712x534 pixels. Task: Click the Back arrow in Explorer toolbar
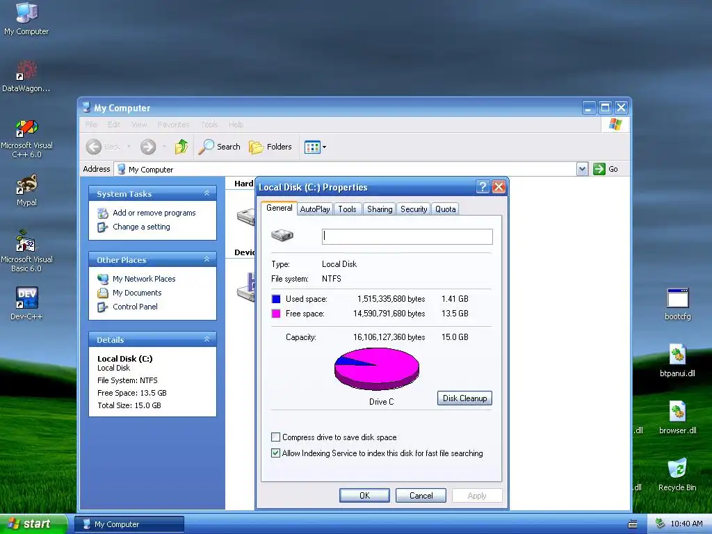point(94,147)
